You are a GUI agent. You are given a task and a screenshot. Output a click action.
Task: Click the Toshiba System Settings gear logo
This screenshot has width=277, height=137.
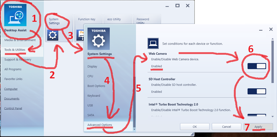click(x=98, y=39)
